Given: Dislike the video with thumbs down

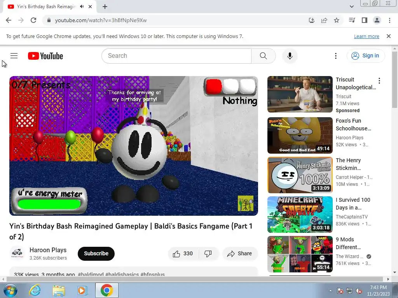Looking at the screenshot, I should tap(208, 253).
